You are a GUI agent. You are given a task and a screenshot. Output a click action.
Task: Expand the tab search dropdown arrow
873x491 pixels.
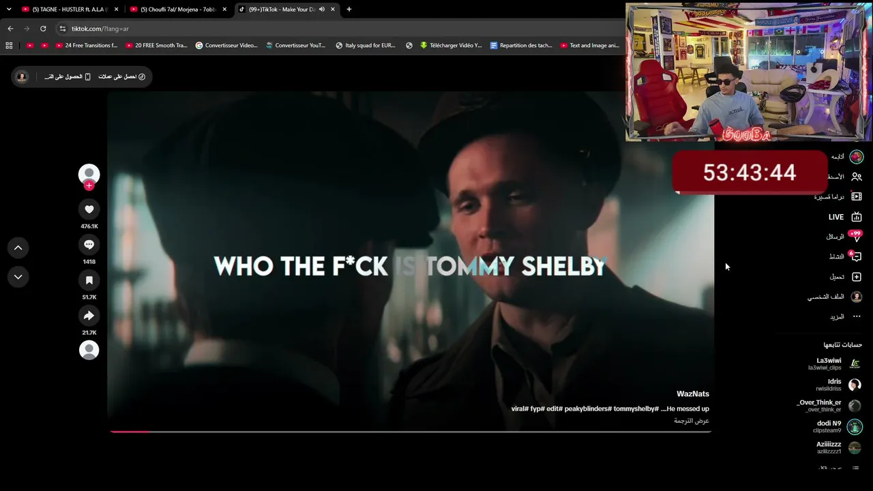pyautogui.click(x=9, y=10)
